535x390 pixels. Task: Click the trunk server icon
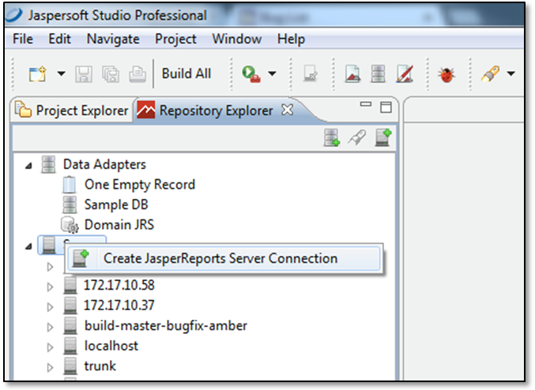[70, 366]
